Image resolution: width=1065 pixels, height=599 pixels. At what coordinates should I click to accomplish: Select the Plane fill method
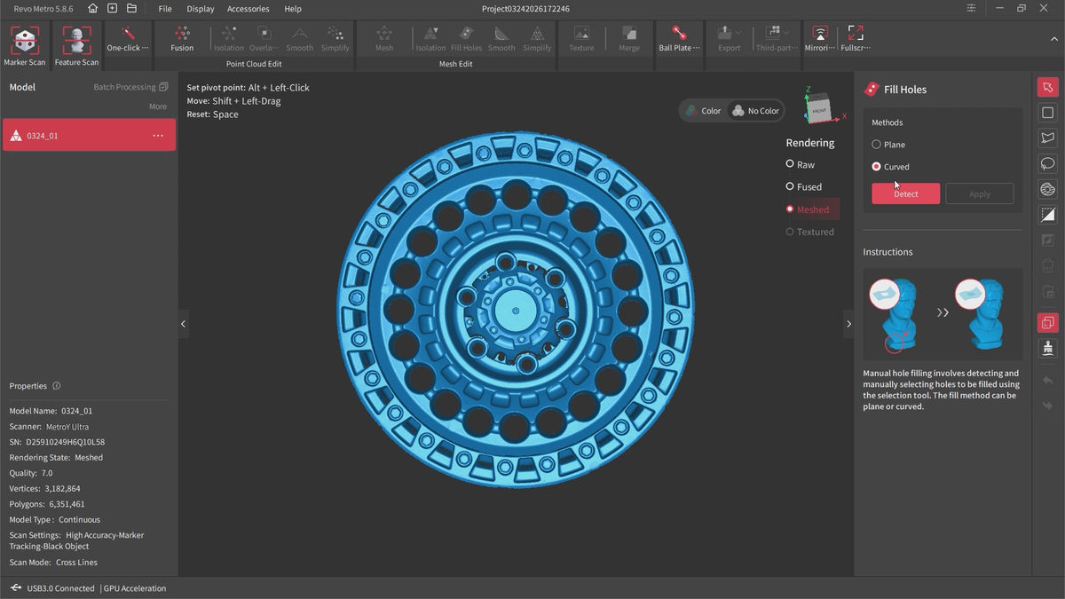tap(877, 145)
